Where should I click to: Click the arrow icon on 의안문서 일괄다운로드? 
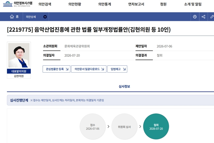103,69
